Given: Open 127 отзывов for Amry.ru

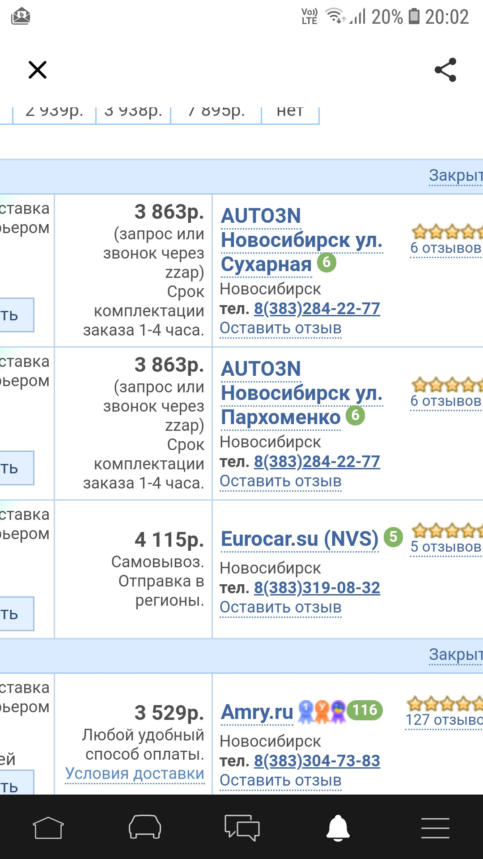Looking at the screenshot, I should pyautogui.click(x=444, y=720).
